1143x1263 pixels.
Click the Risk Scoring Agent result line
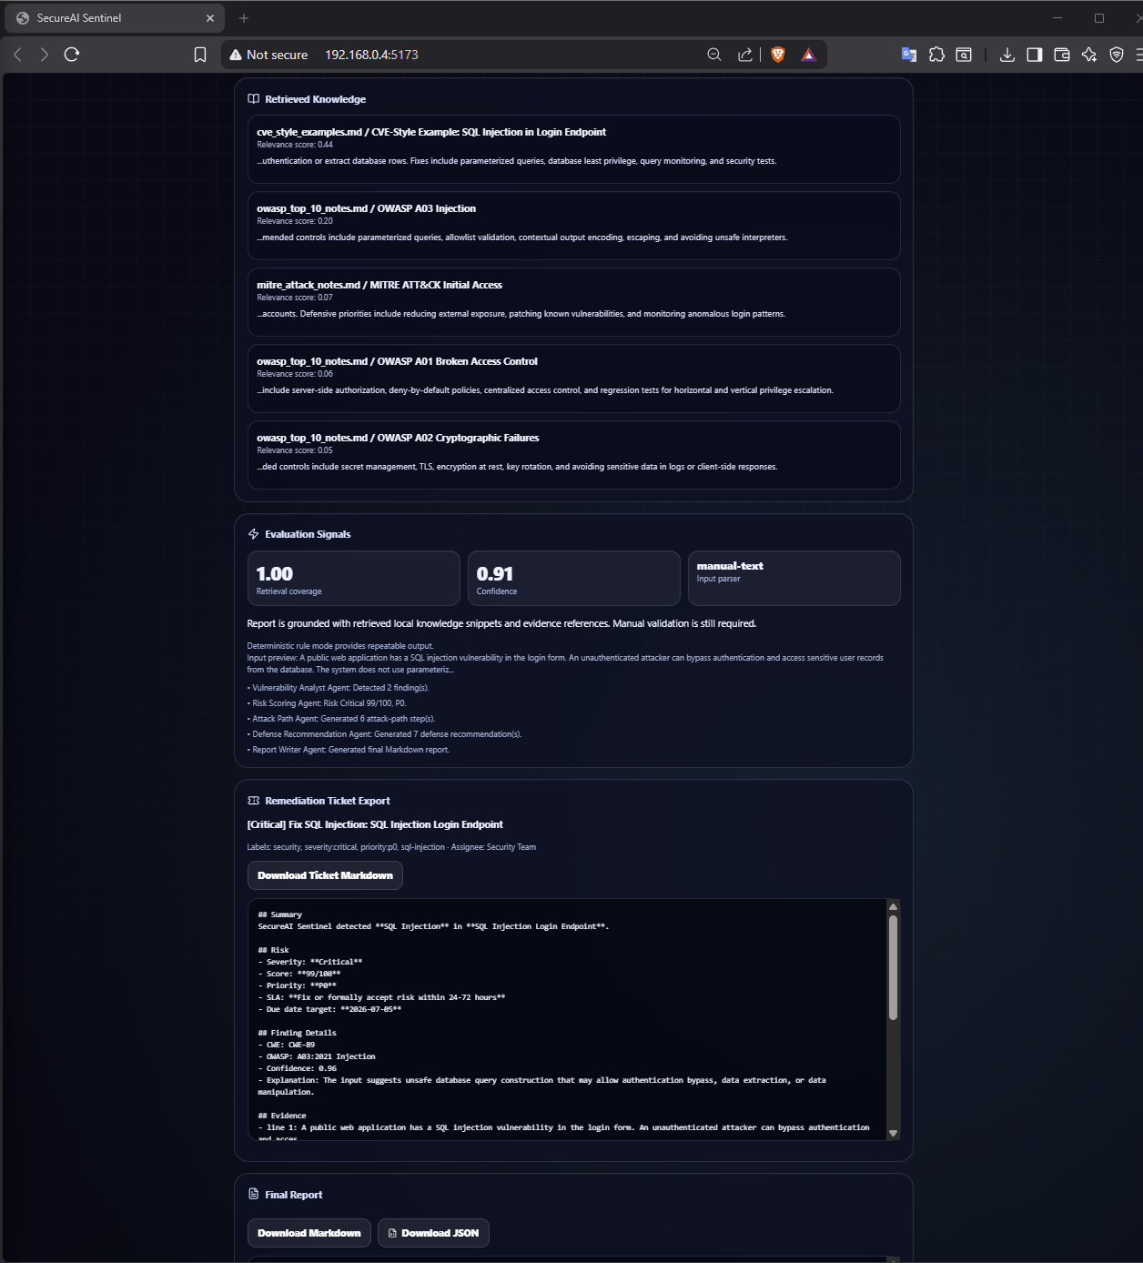click(x=327, y=703)
